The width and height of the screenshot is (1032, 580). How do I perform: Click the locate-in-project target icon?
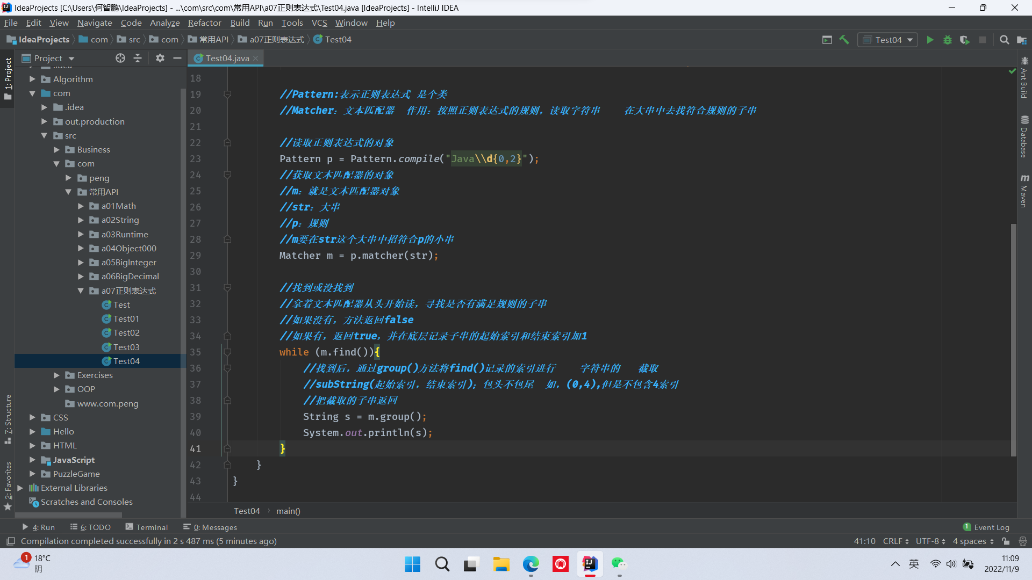(120, 58)
